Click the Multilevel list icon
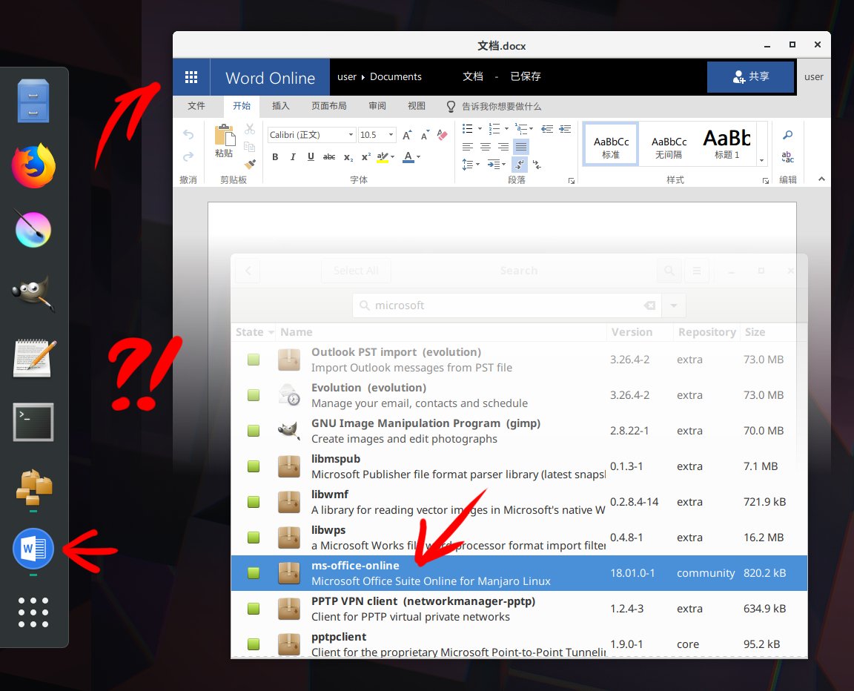Image resolution: width=854 pixels, height=691 pixels. 521,128
